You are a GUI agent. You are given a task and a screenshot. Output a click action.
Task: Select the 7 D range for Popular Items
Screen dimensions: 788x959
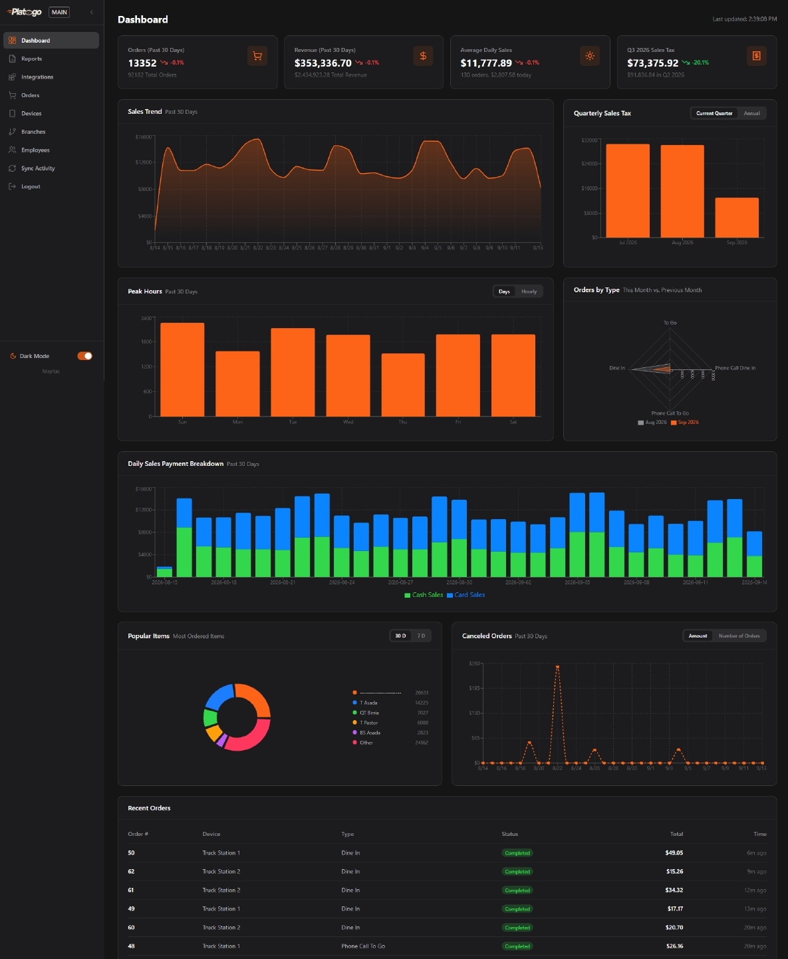click(x=421, y=636)
